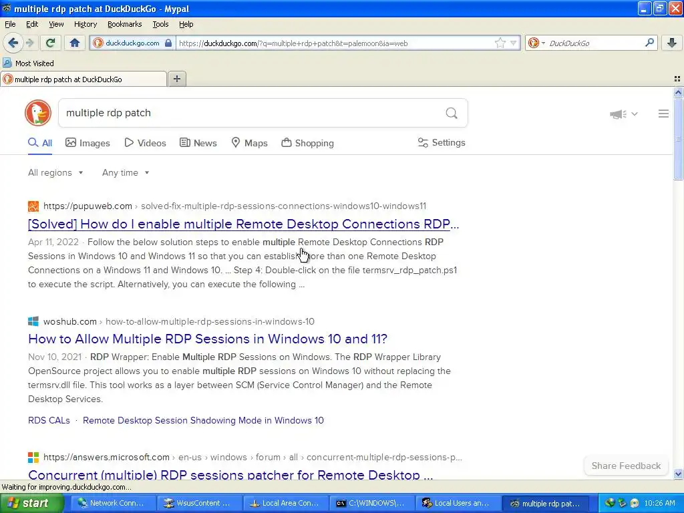Show tab groups grid icon

pos(677,79)
